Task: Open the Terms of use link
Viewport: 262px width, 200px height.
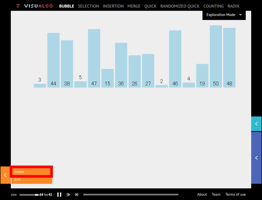Action: [236, 194]
